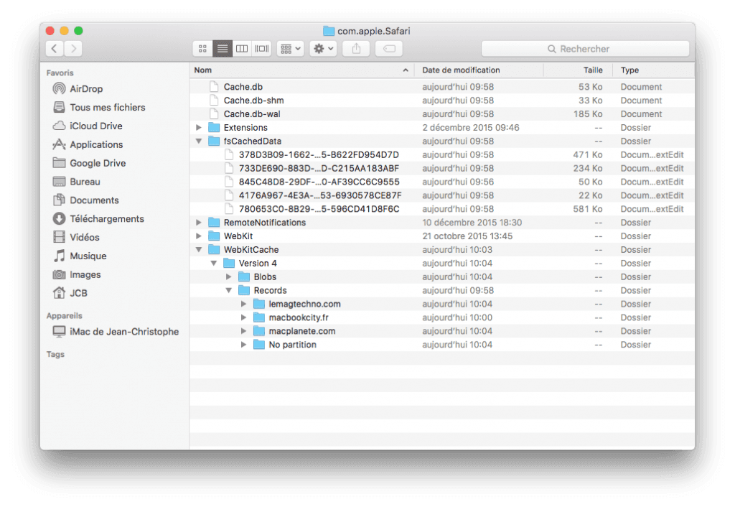Click the Share toolbar button
The height and width of the screenshot is (507, 735).
[356, 49]
